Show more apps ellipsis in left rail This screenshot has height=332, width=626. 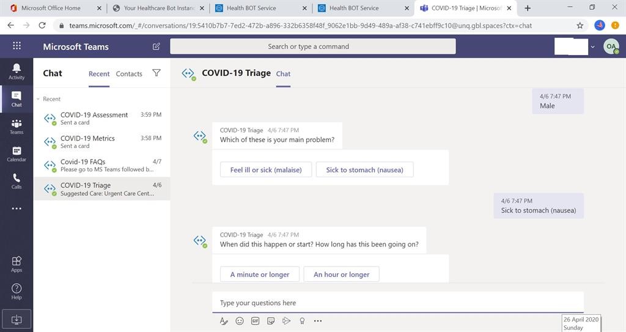(17, 208)
